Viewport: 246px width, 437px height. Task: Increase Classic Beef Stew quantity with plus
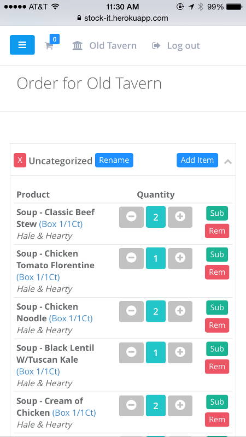[180, 217]
